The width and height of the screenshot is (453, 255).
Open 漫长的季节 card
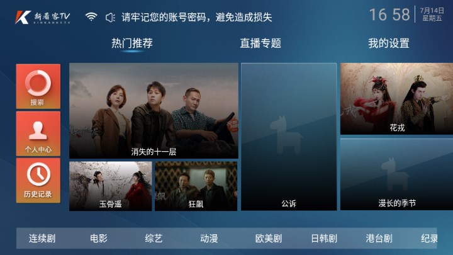click(x=396, y=174)
